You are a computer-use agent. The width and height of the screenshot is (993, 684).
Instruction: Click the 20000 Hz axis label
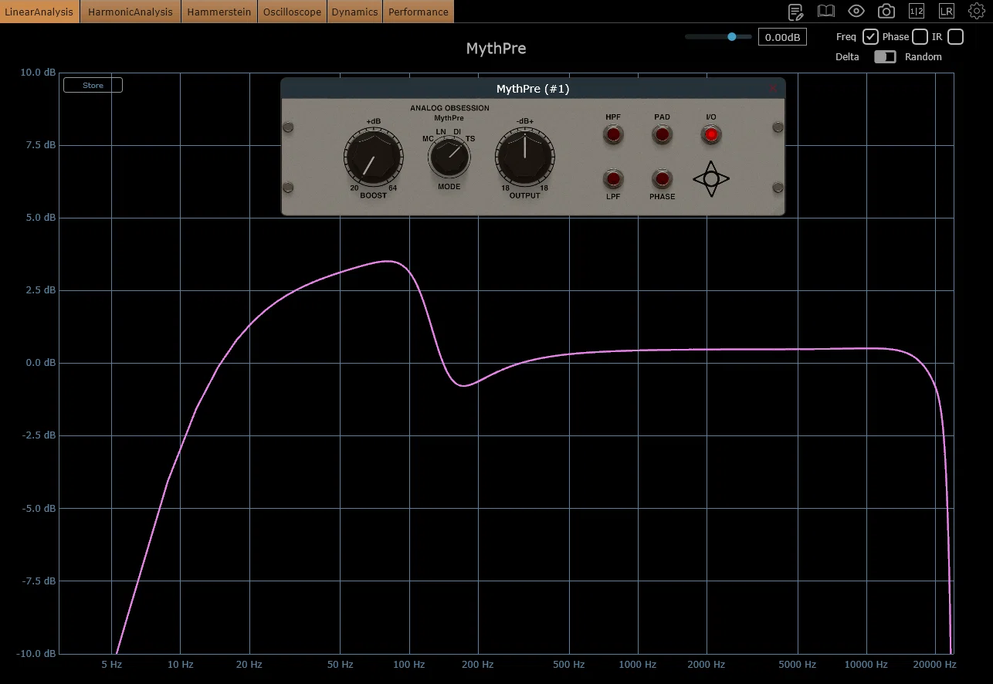(x=934, y=665)
